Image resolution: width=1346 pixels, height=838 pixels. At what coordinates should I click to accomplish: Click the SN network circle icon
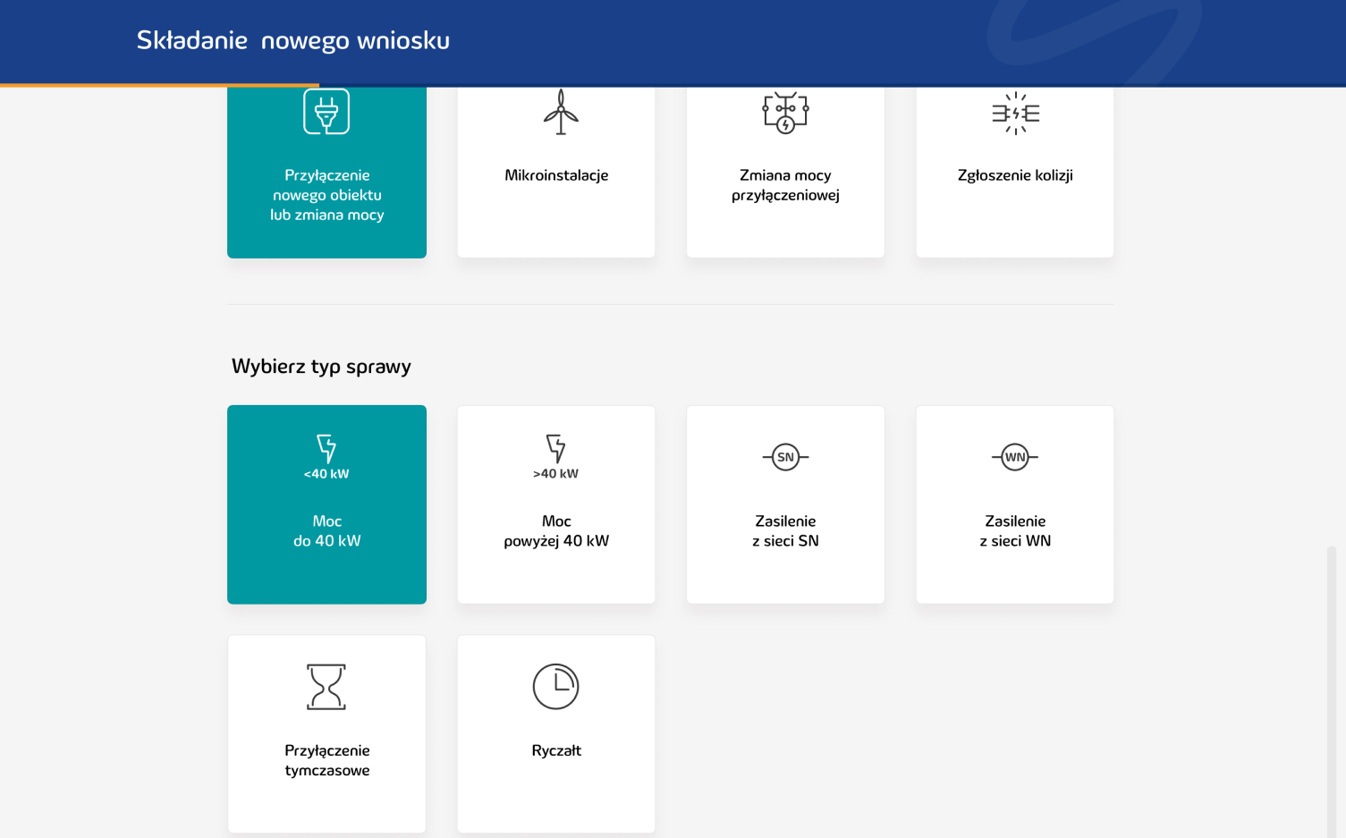tap(785, 457)
